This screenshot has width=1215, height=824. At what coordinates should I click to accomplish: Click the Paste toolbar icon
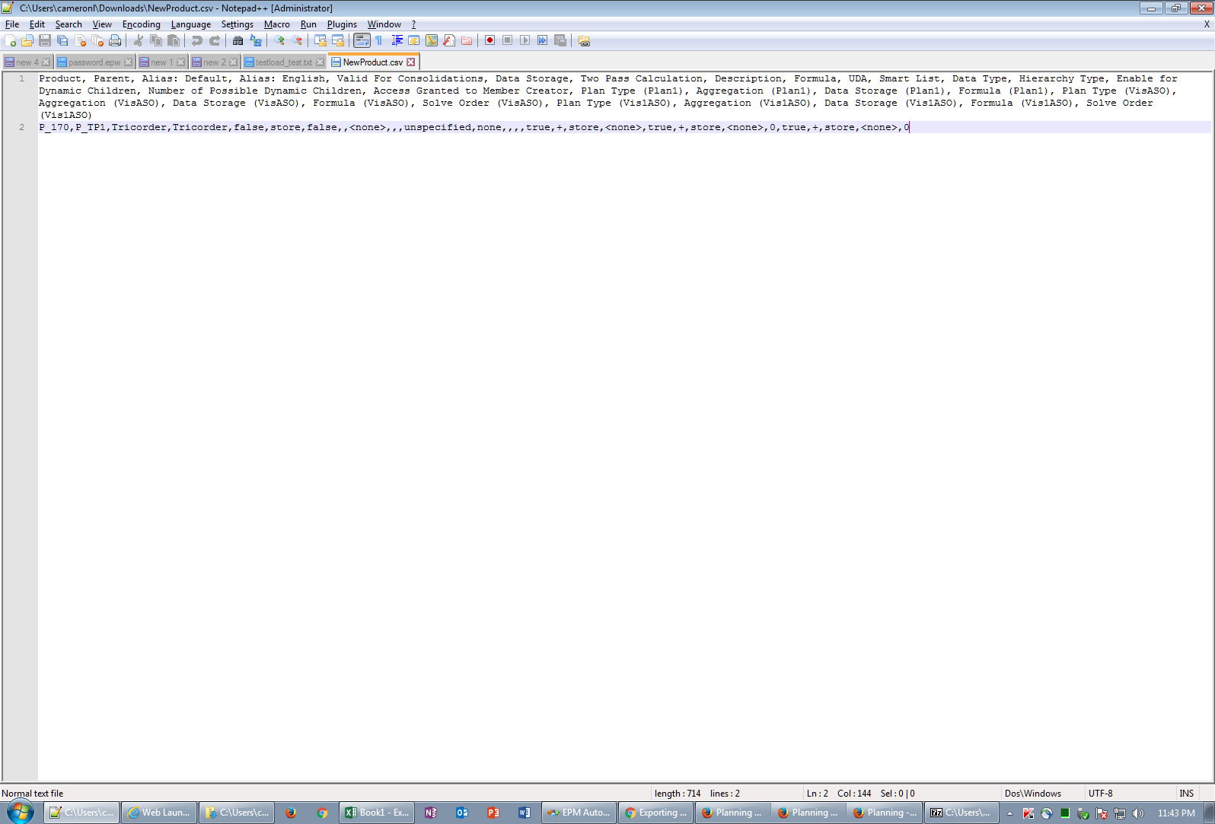[x=174, y=40]
